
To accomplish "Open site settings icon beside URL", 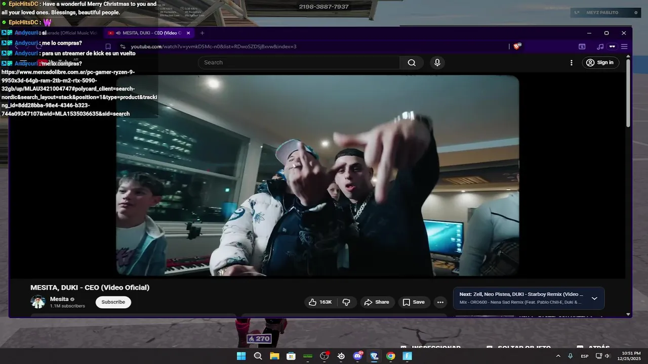I will click(123, 47).
